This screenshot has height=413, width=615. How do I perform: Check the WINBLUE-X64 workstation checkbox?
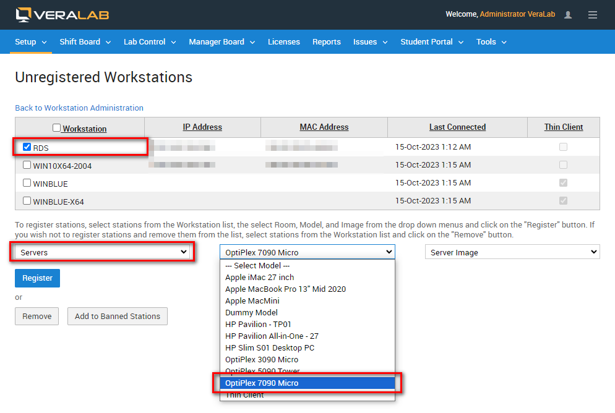coord(27,200)
